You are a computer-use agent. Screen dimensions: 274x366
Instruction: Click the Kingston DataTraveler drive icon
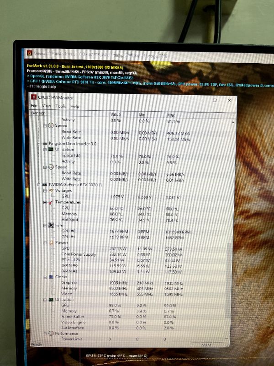[x=45, y=144]
